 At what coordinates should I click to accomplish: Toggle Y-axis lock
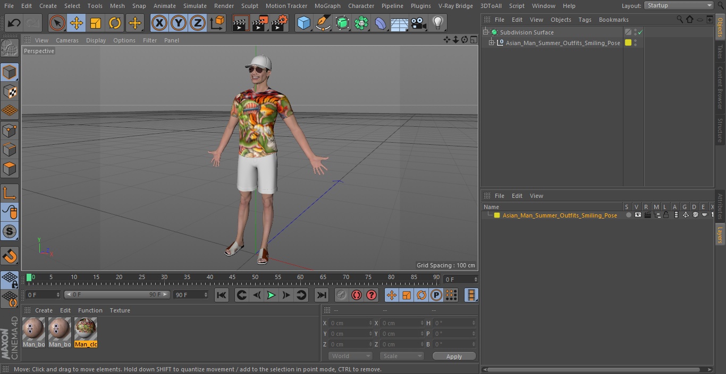coord(179,23)
